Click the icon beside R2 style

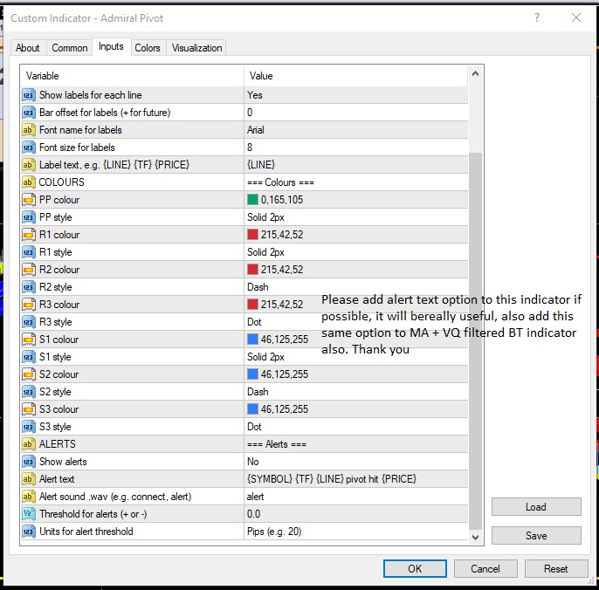tap(29, 287)
